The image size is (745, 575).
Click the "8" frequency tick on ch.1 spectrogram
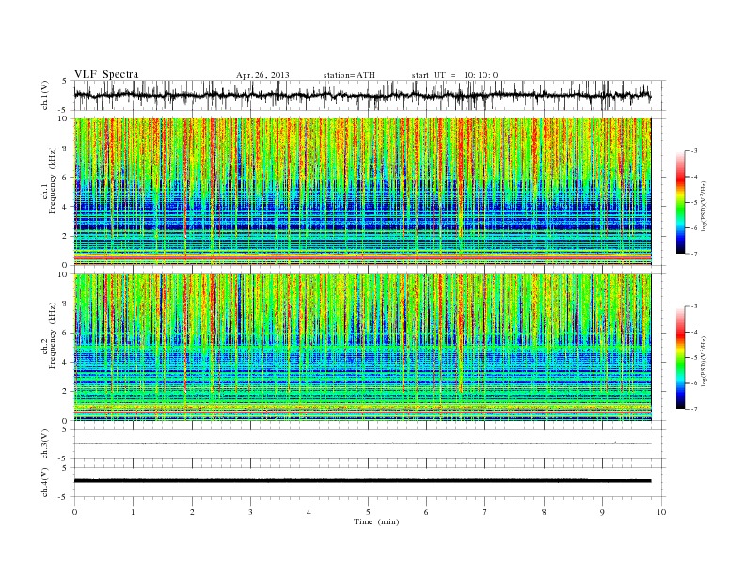[x=65, y=148]
